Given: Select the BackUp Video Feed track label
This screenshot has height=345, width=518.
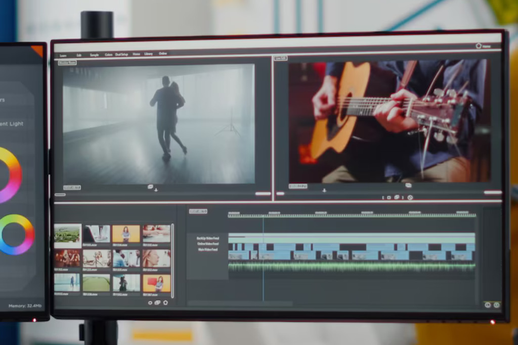Looking at the screenshot, I should pyautogui.click(x=207, y=238).
